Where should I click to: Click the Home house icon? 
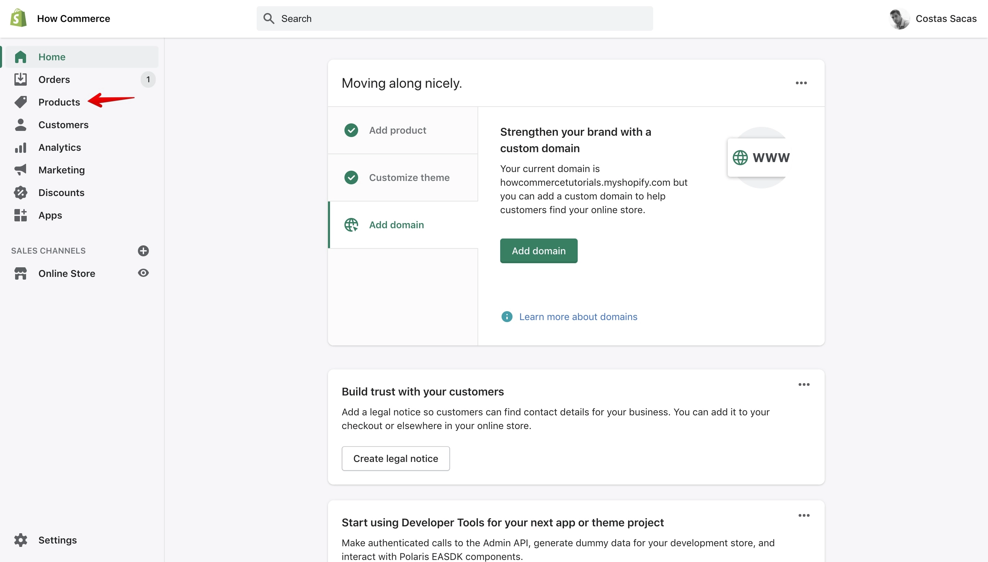pos(21,57)
